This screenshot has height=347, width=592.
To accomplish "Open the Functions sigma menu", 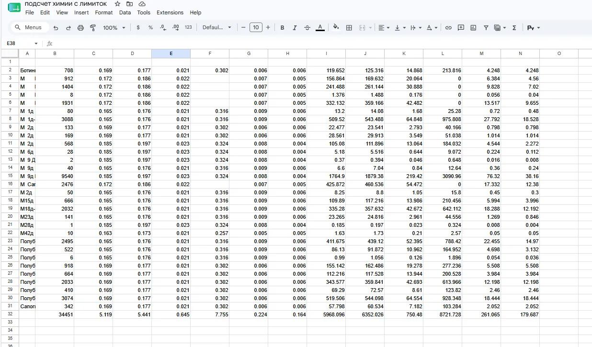I will coord(514,28).
